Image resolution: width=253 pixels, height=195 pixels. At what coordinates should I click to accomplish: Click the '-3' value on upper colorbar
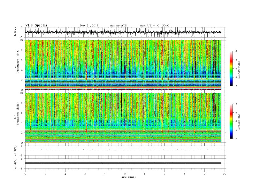[x=236, y=51]
